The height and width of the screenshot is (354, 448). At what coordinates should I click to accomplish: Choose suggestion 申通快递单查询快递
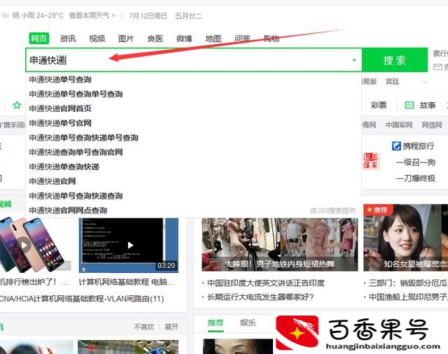(x=193, y=167)
